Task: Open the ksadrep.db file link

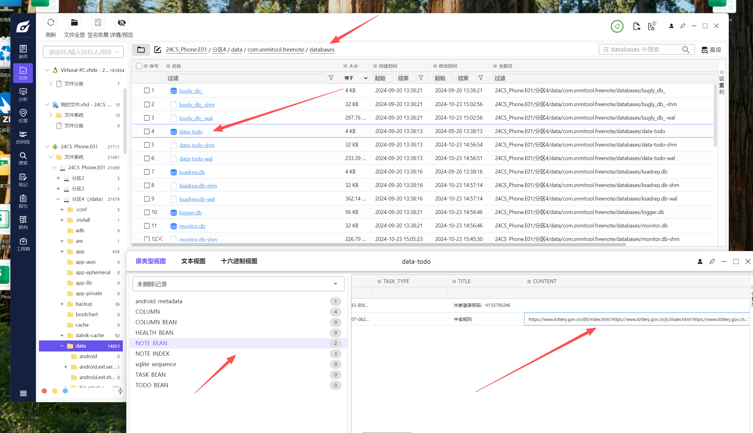Action: pyautogui.click(x=192, y=172)
